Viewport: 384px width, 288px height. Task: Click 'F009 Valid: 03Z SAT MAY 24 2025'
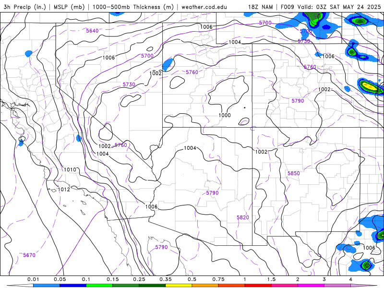(x=331, y=7)
